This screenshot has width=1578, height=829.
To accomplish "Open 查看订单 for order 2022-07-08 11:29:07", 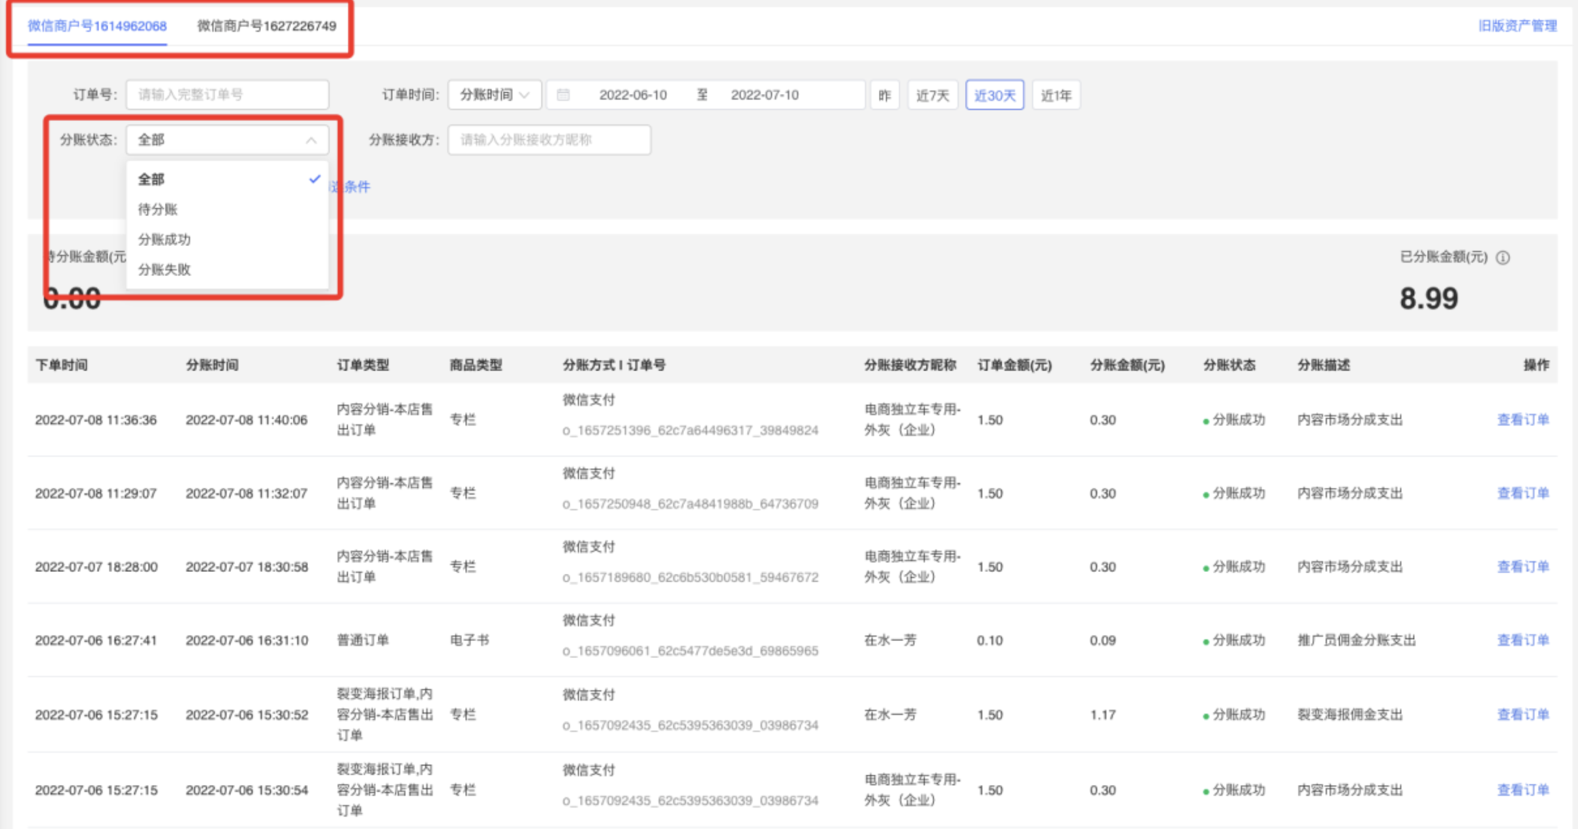I will [x=1523, y=493].
